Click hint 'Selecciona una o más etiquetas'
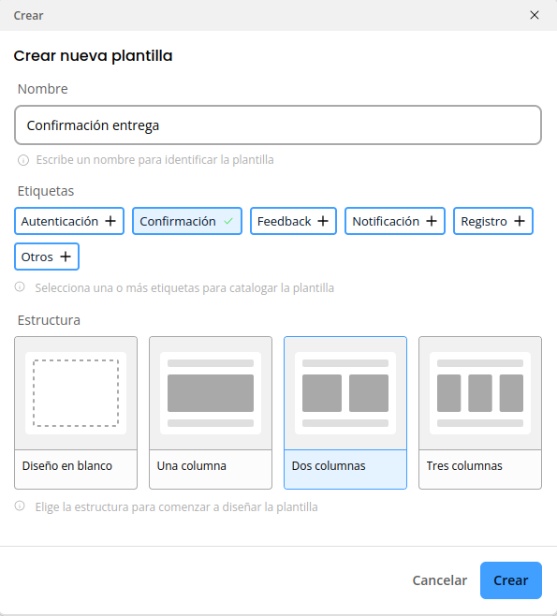 (184, 288)
